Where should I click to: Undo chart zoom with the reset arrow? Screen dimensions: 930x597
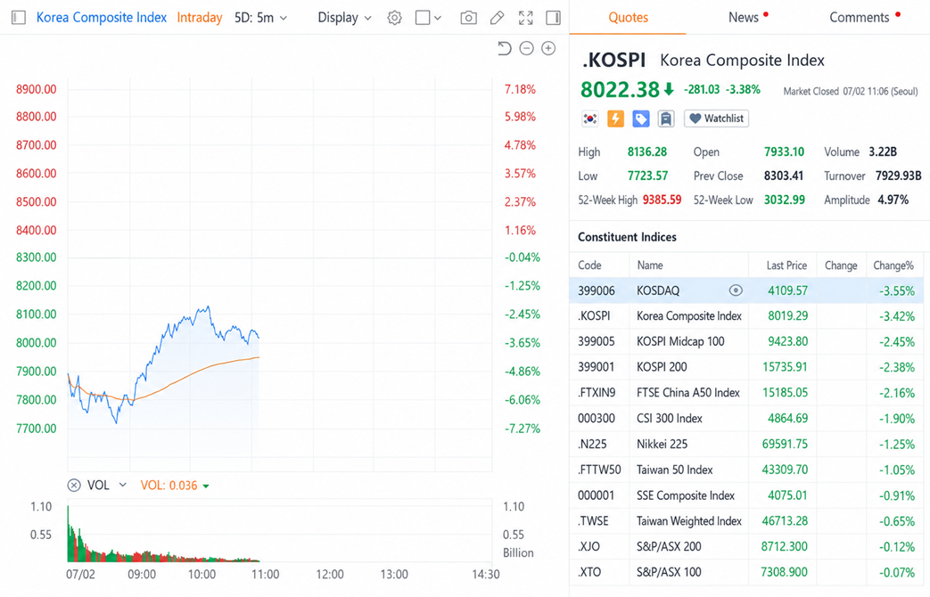(x=504, y=49)
